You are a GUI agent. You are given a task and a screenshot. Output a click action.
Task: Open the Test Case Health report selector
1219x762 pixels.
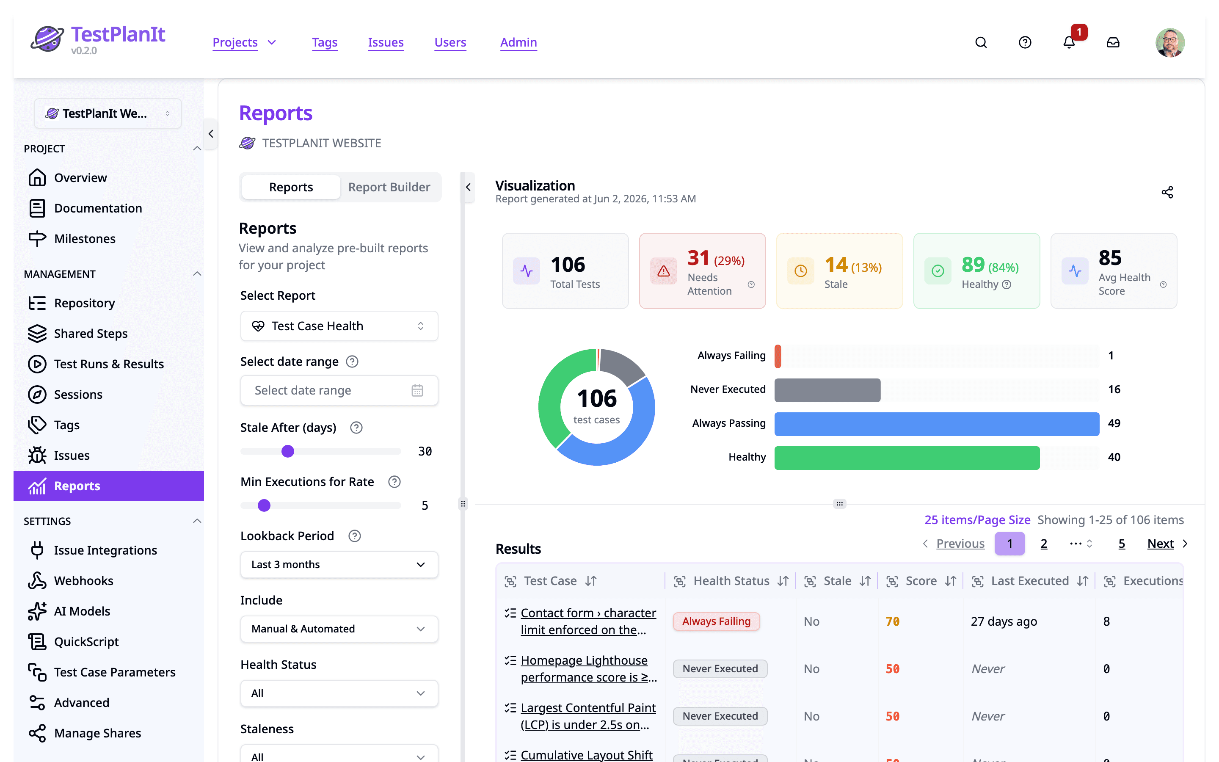click(x=339, y=326)
